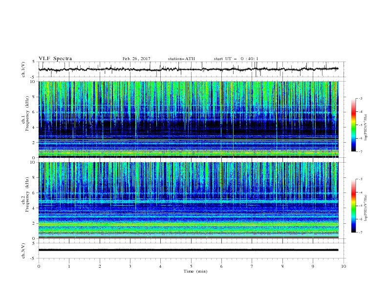Click the "9" tick on the time axis
The width and height of the screenshot is (387, 299).
[x=313, y=266]
